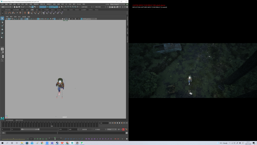Click the Outliner toggle icon in toolbox
The image size is (257, 145).
(x=2, y=60)
